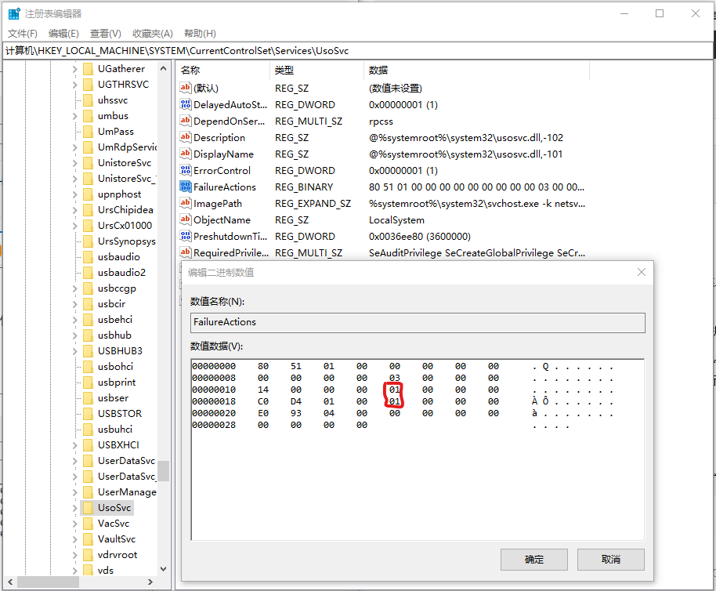The height and width of the screenshot is (591, 716).
Task: Click the tree scroll up arrow
Action: [x=163, y=68]
